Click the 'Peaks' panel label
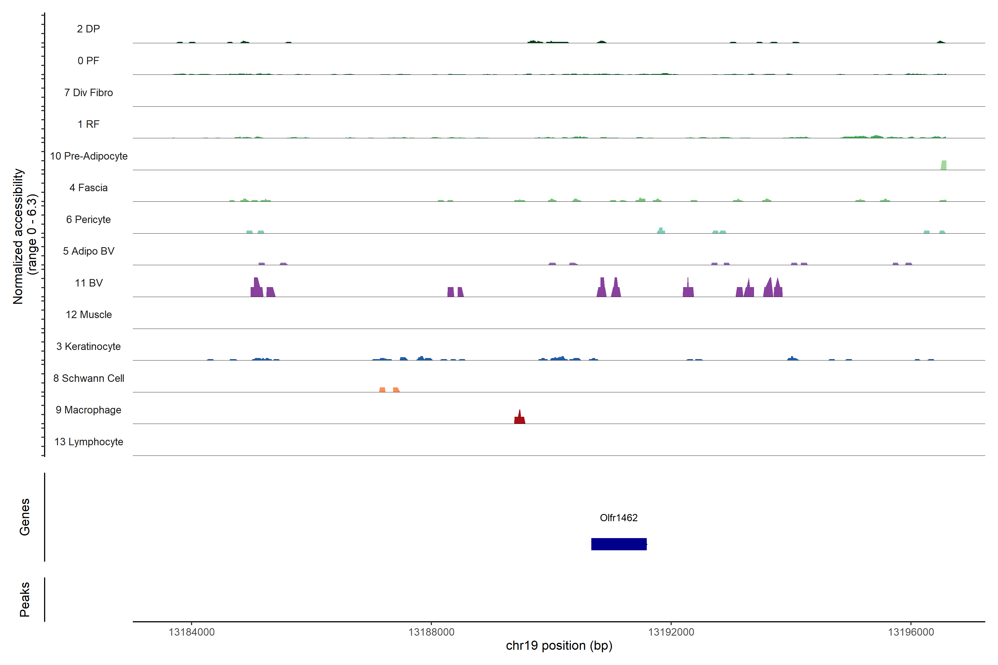The width and height of the screenshot is (998, 665). pyautogui.click(x=25, y=599)
